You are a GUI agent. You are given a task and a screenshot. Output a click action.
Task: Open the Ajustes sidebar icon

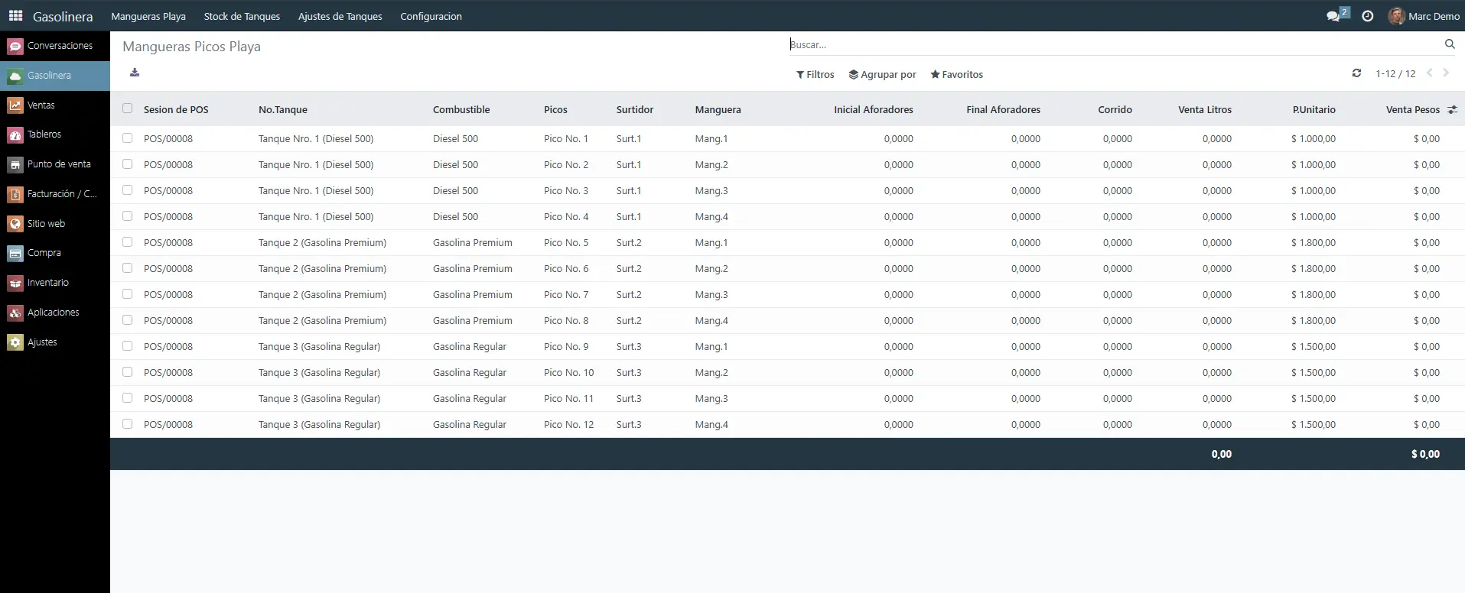15,342
